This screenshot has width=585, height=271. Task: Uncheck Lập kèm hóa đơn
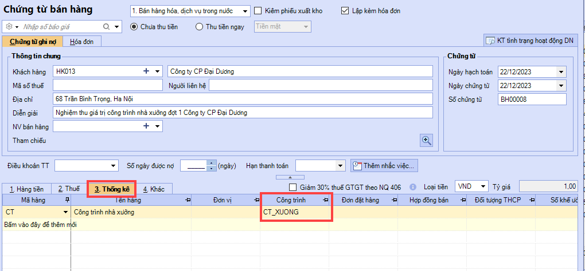(345, 11)
